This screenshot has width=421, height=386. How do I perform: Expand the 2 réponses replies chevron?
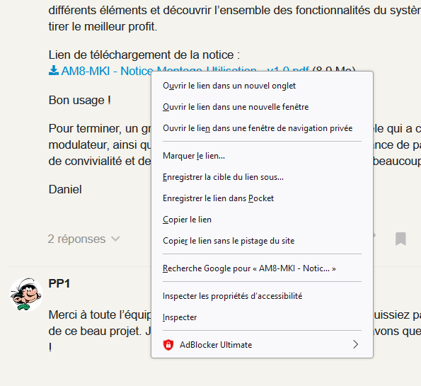115,239
